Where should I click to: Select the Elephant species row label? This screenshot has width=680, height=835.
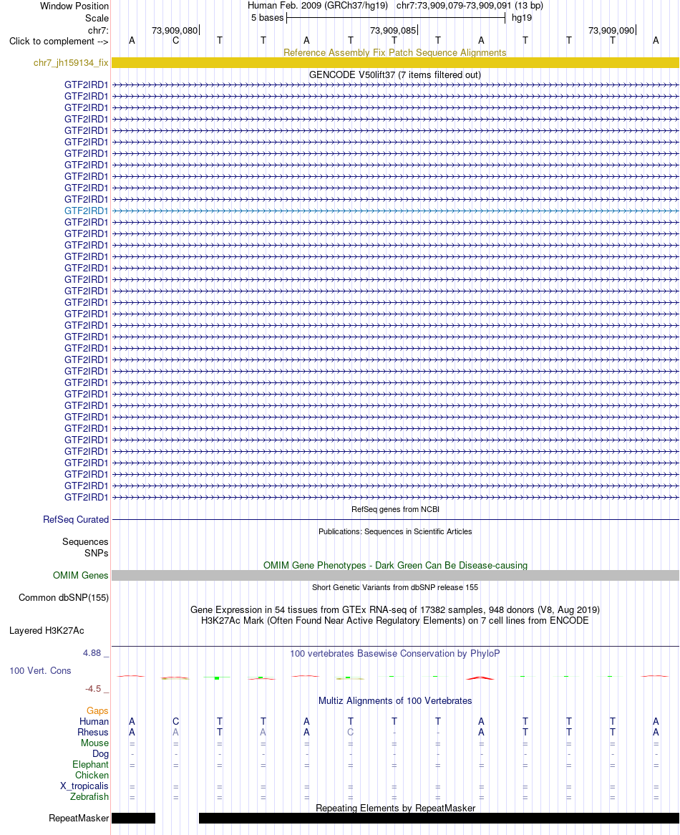point(90,765)
